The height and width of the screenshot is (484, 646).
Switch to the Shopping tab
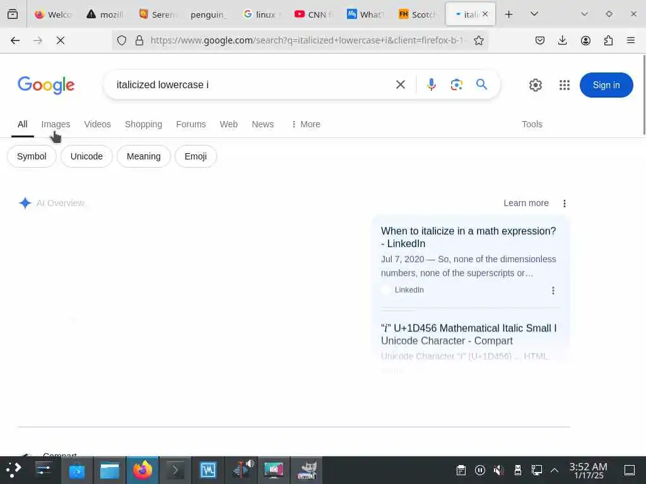(x=143, y=124)
